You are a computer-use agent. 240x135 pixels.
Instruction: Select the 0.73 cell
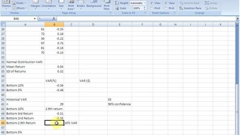(54, 43)
